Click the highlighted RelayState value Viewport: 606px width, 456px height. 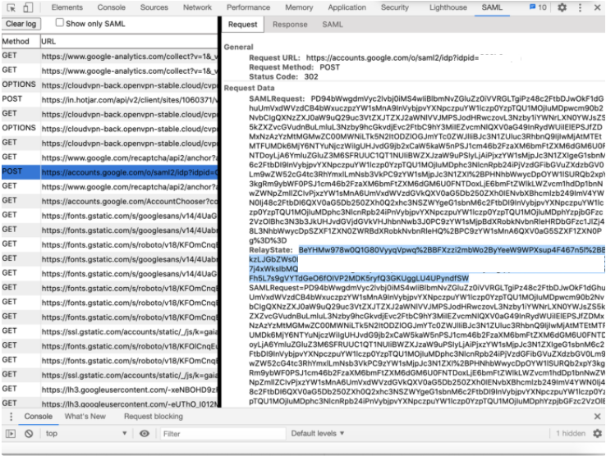pos(427,264)
